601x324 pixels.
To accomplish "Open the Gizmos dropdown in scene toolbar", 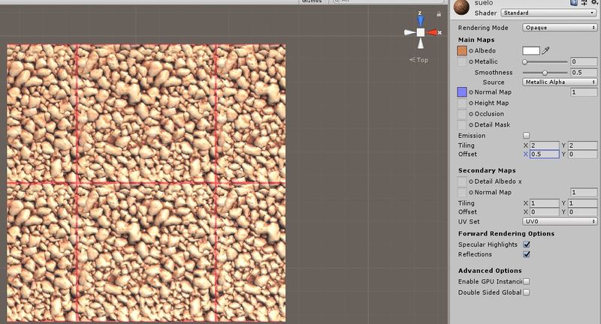I will (x=313, y=1).
